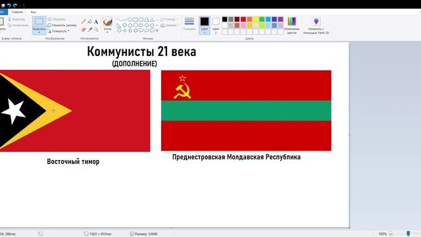This screenshot has width=421, height=237.
Task: Click the Размер: 3,6МБ file size readout
Action: 144,234
